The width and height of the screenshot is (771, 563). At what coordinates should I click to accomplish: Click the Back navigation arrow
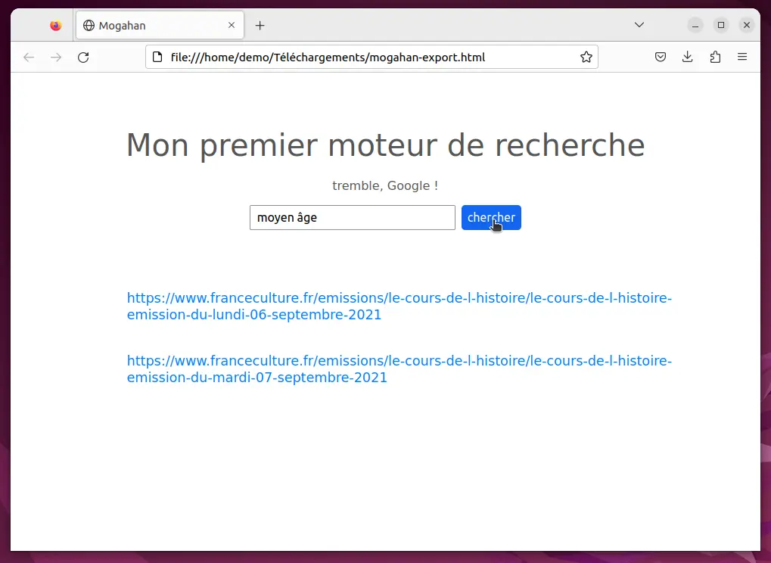coord(29,57)
